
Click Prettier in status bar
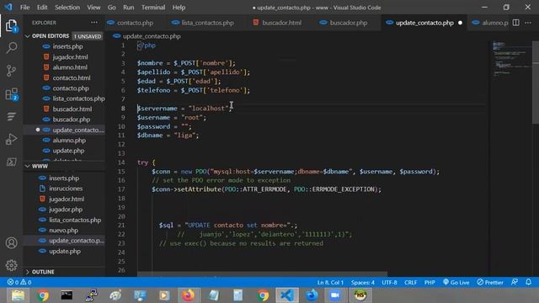[x=490, y=282]
